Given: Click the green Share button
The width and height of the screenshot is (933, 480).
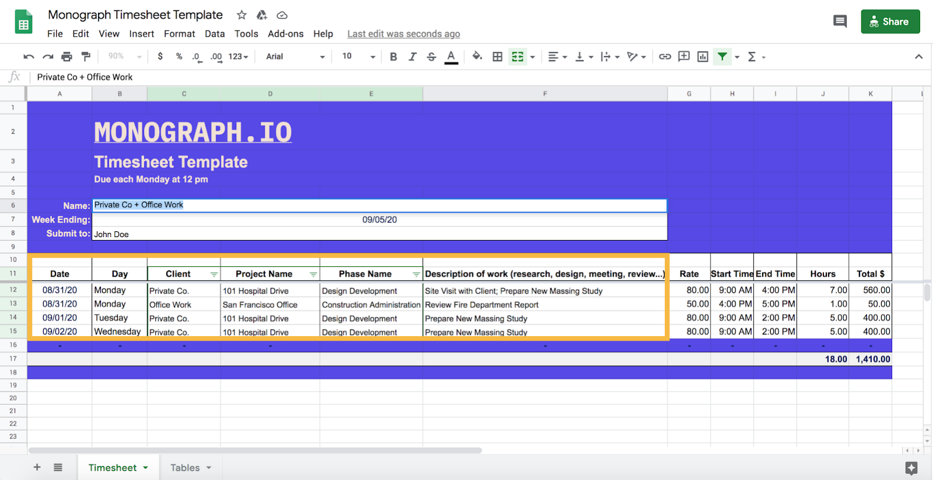Looking at the screenshot, I should coord(890,22).
